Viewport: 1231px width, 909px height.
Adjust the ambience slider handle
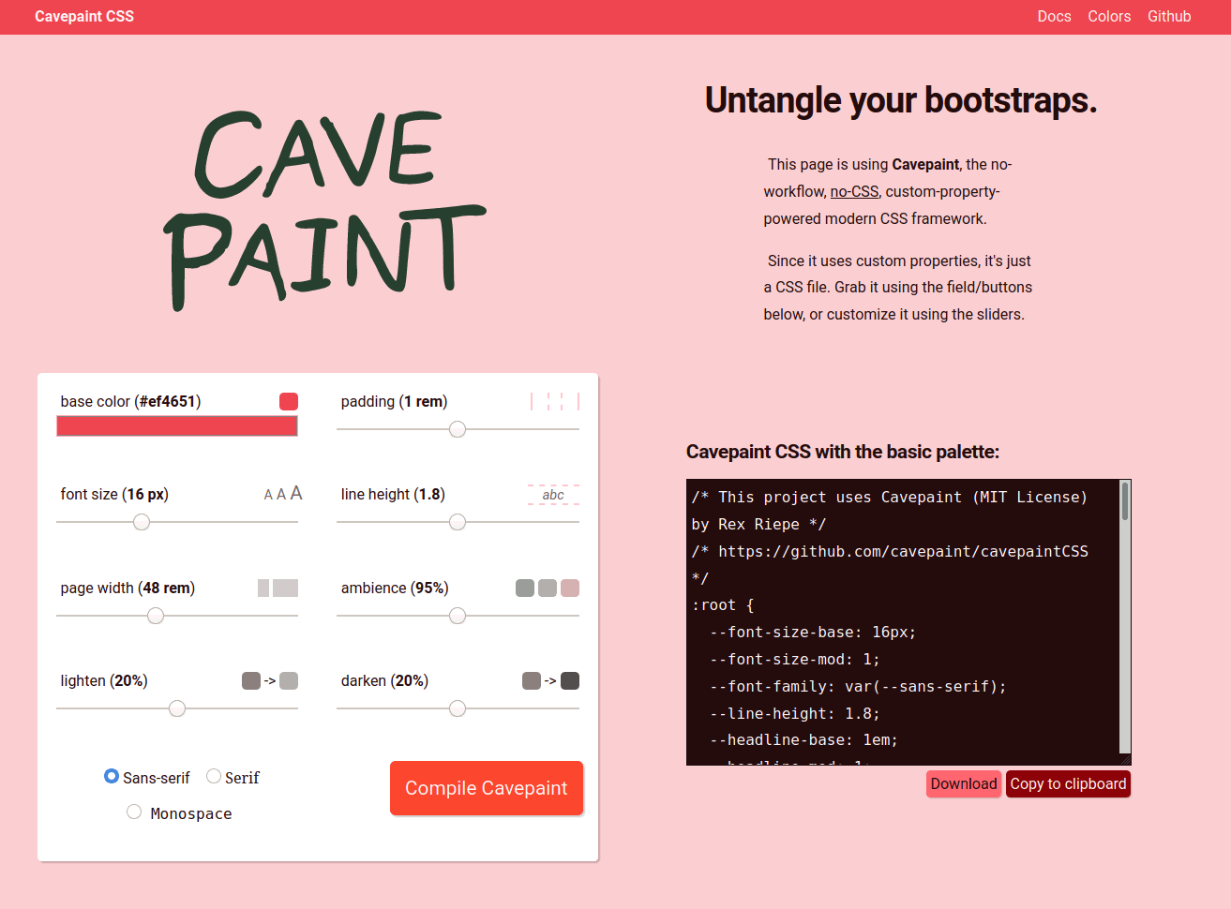pos(458,616)
